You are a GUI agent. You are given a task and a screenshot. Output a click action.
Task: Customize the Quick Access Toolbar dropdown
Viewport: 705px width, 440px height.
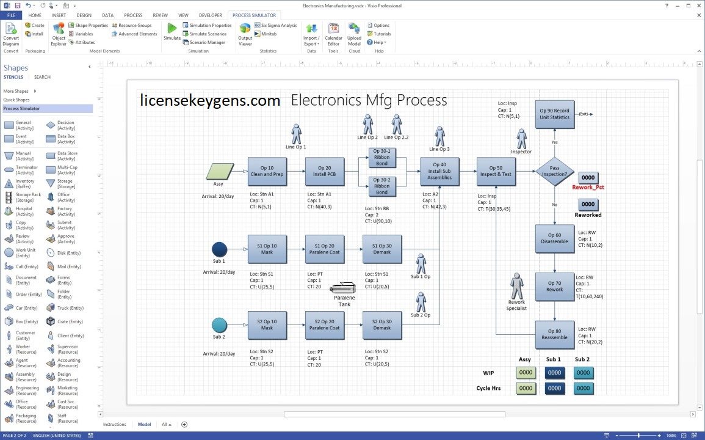point(74,6)
